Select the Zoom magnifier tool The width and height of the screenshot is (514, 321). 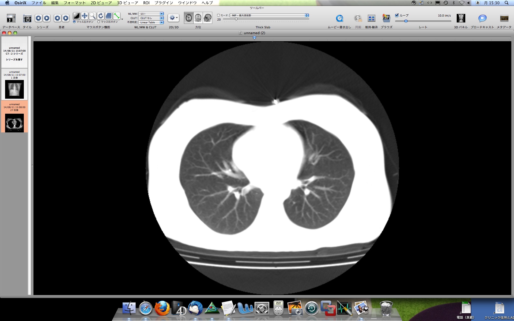(93, 16)
